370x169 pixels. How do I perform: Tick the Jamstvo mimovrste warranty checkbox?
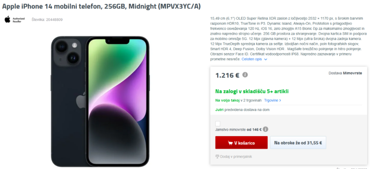218,124
